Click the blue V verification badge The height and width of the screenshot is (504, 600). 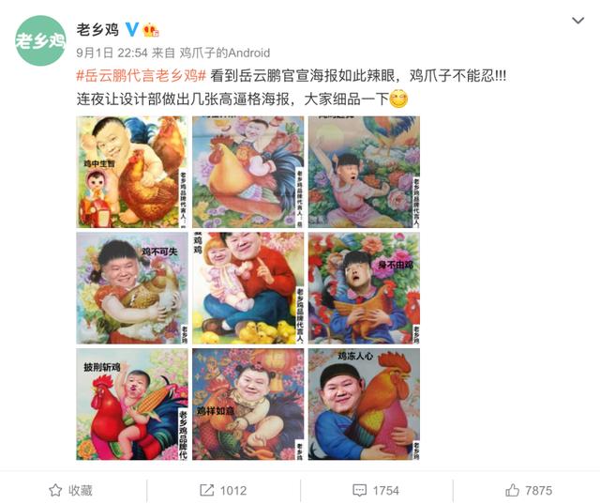pos(132,29)
